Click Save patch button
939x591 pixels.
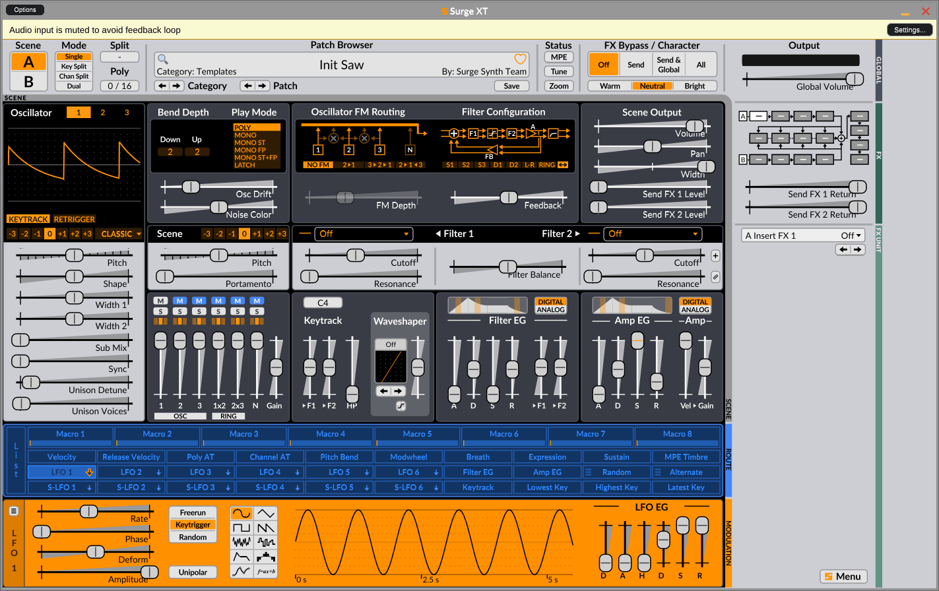pyautogui.click(x=511, y=86)
